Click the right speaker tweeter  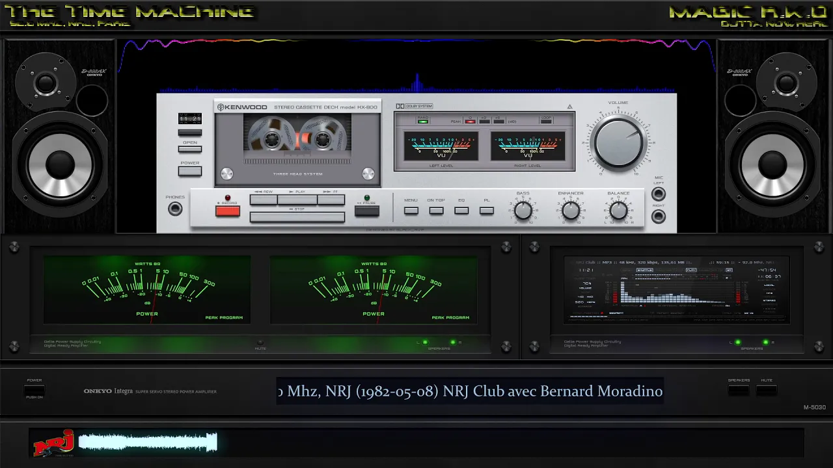point(786,83)
